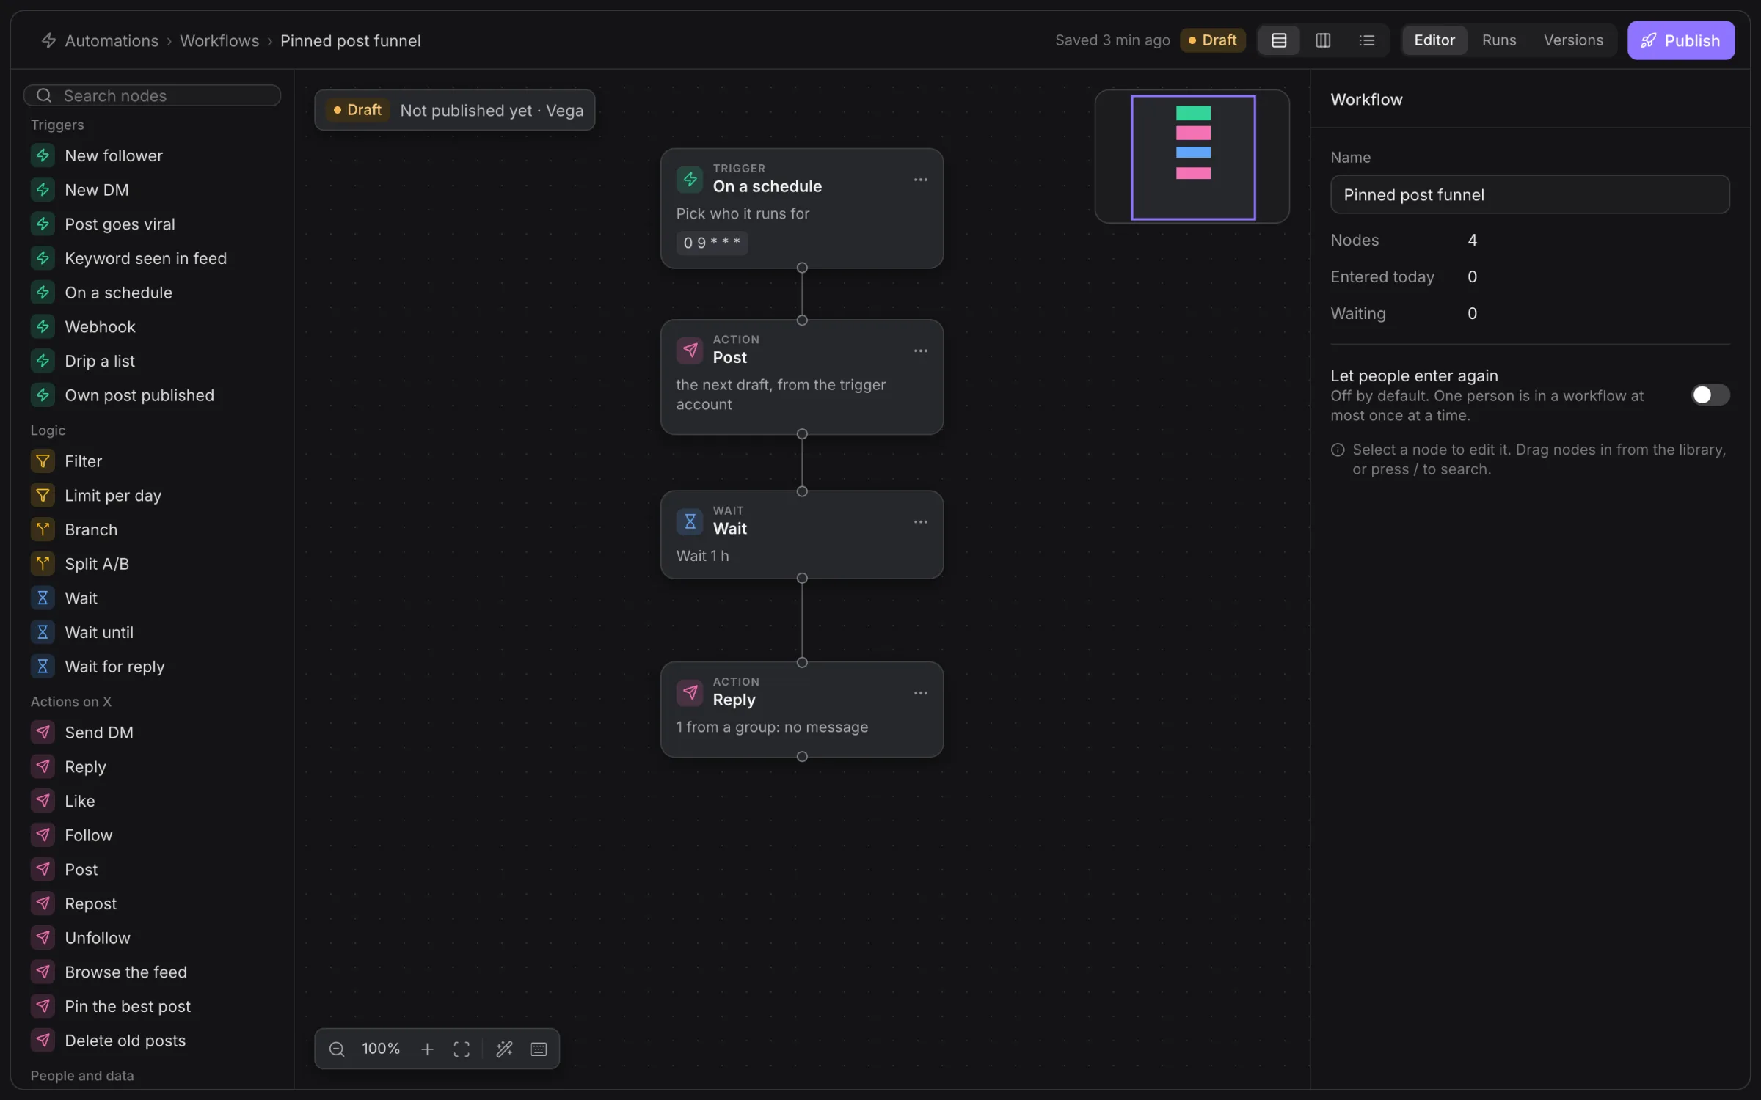Select the Filter logic node
This screenshot has height=1100, width=1761.
tap(153, 461)
